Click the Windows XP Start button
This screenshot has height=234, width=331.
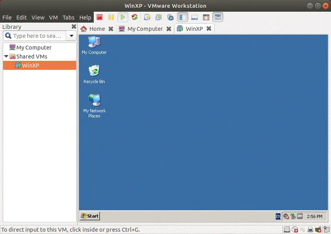click(x=90, y=216)
